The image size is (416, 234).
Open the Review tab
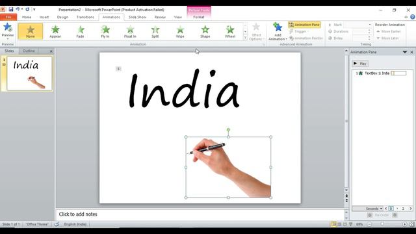pos(160,17)
